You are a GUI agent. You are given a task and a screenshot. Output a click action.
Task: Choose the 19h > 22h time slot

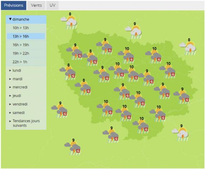(26, 53)
